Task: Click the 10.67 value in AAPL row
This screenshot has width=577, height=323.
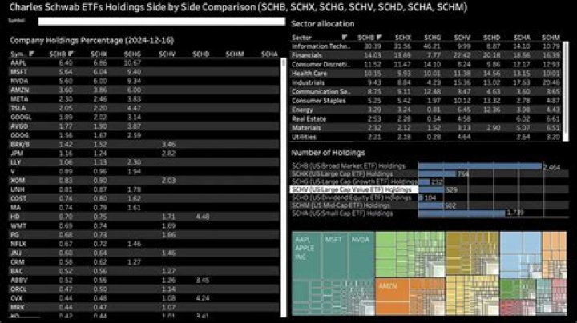Action: pos(132,63)
